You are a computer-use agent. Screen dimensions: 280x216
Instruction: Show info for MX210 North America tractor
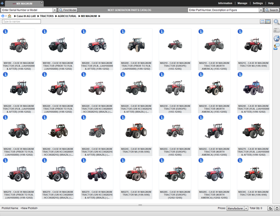[x=201, y=31]
